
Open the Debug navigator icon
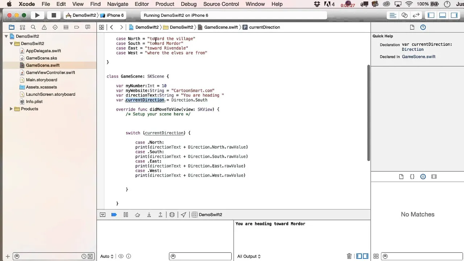point(66,27)
